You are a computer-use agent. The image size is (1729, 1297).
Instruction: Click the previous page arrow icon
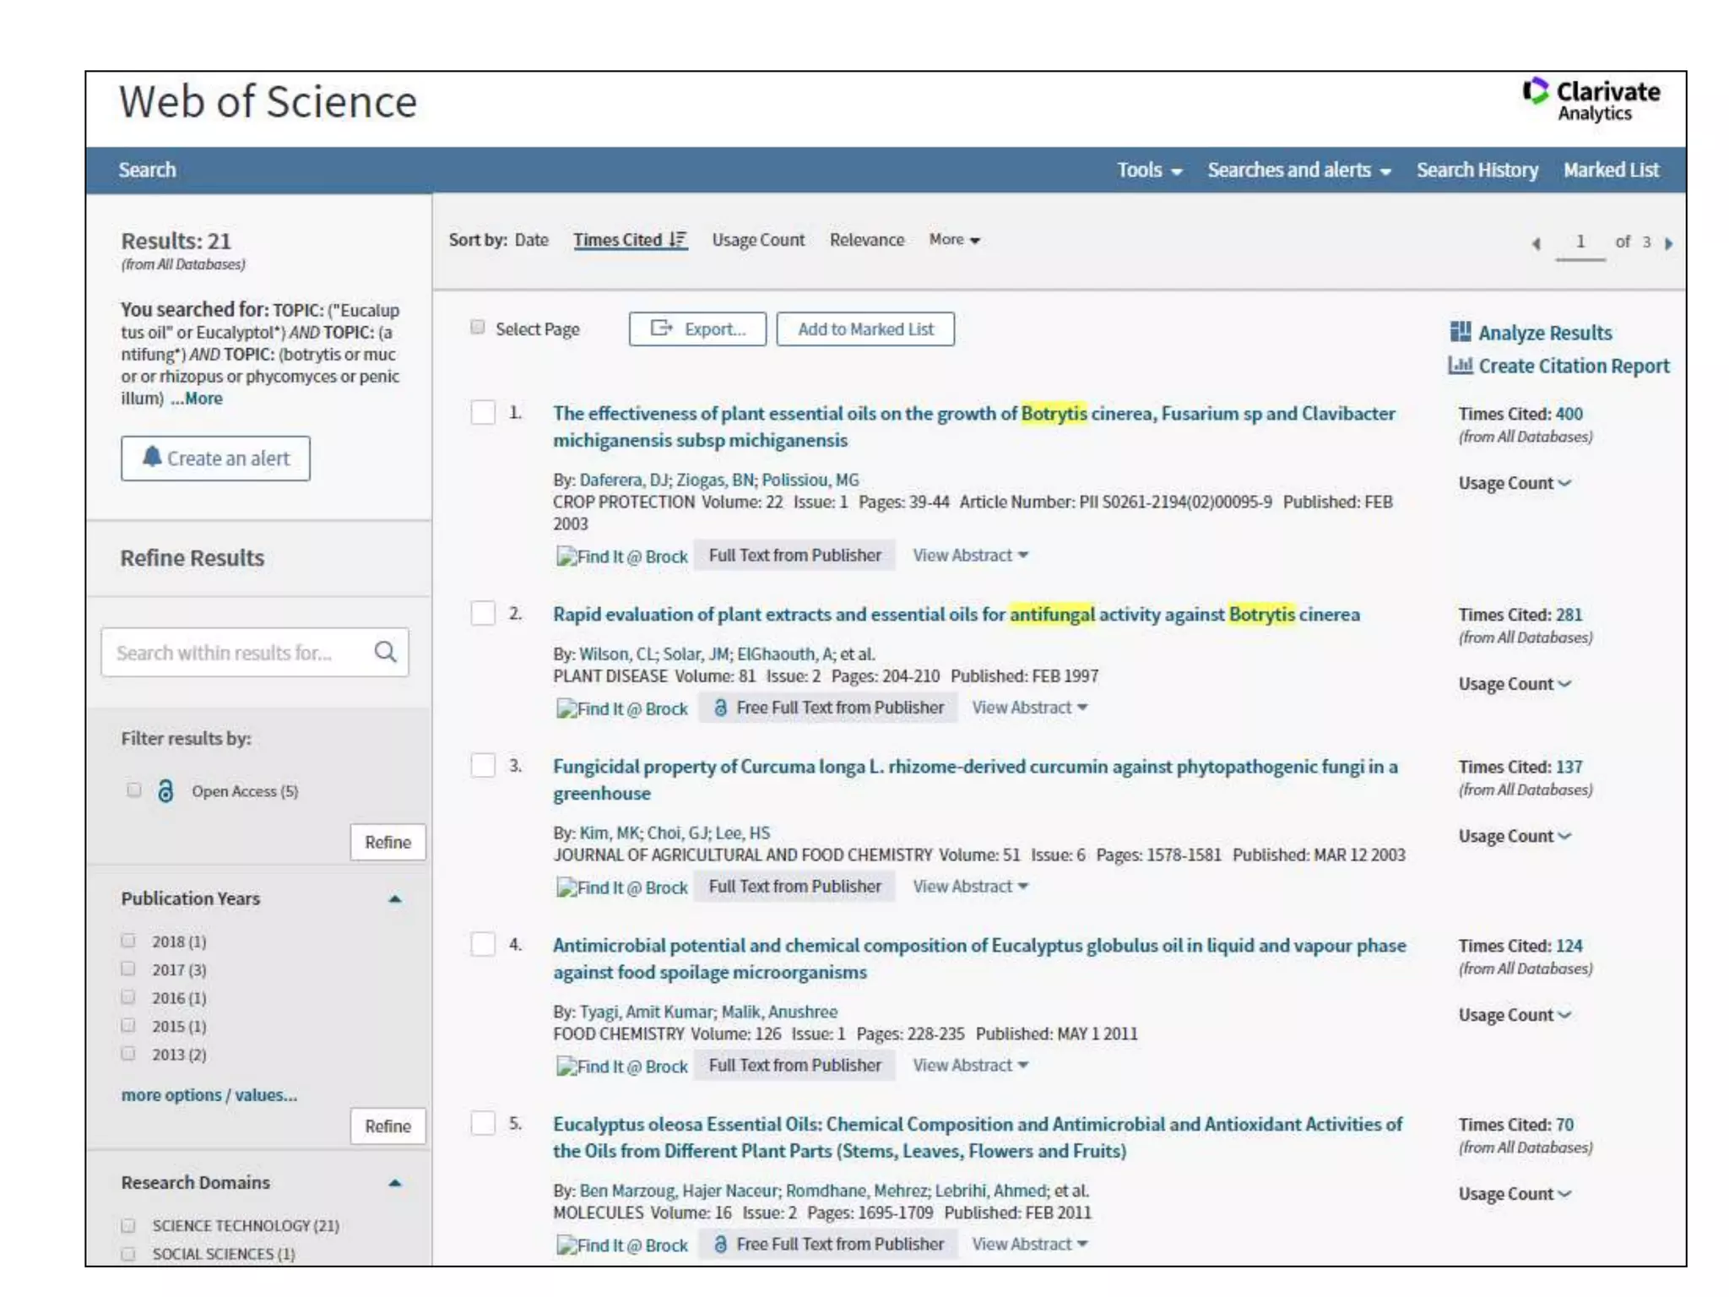1536,243
